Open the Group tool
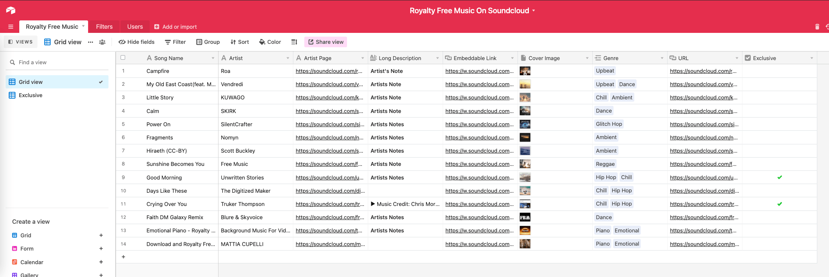The width and height of the screenshot is (829, 277). pos(208,42)
